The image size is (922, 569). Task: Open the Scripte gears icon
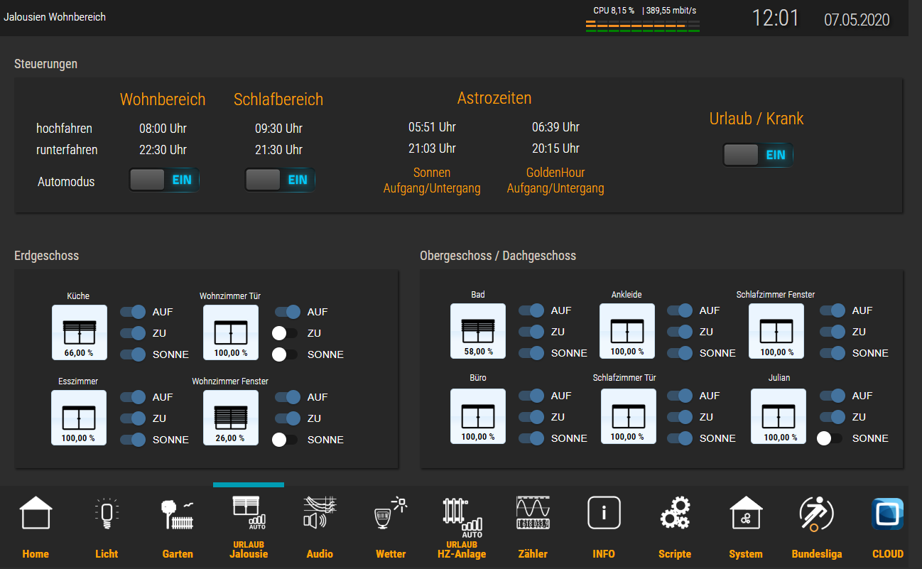point(675,513)
